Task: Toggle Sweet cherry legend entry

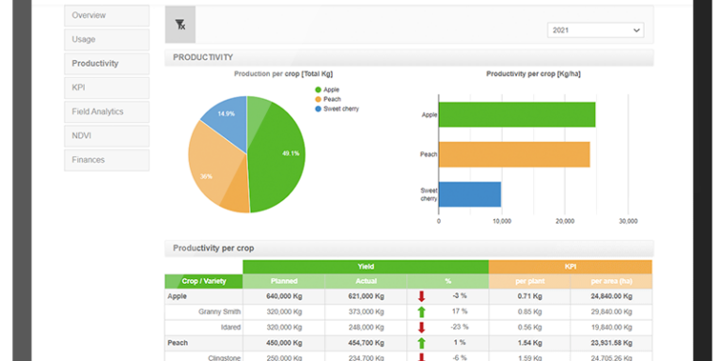Action: coord(337,109)
